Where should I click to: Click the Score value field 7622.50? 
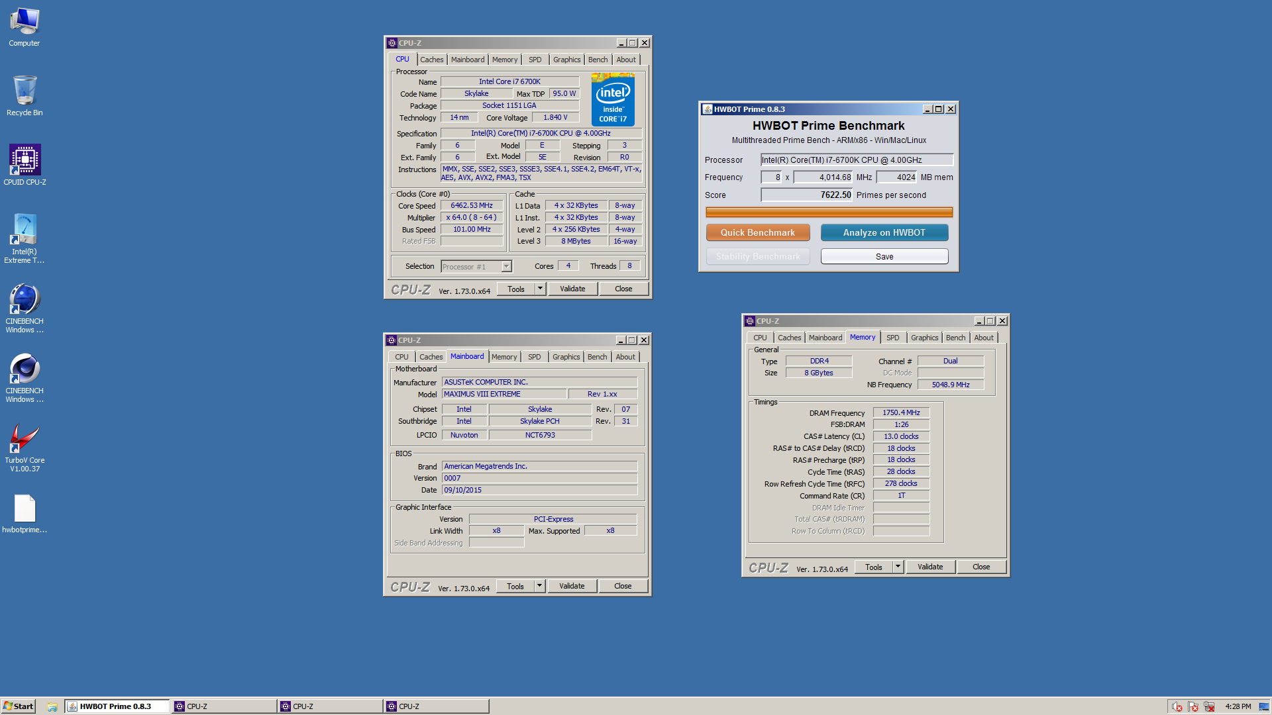point(807,195)
